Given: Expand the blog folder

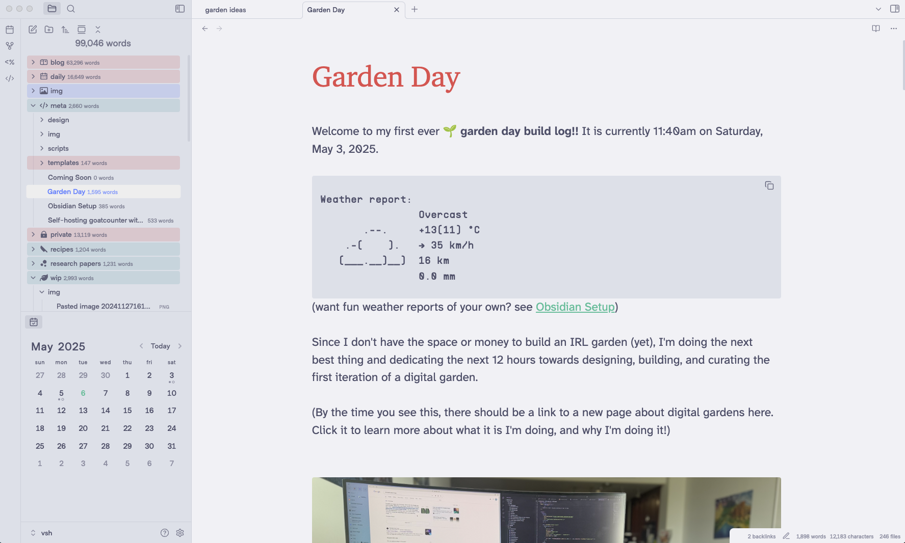Looking at the screenshot, I should coord(104,62).
